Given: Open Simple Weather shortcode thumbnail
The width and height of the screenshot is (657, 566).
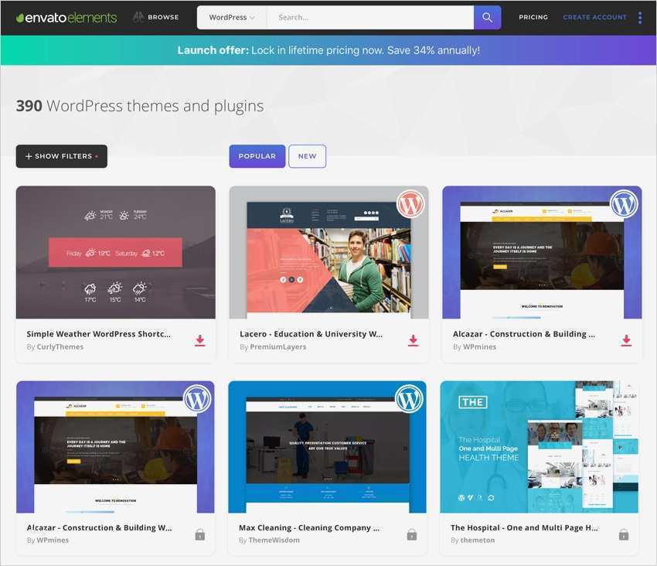Looking at the screenshot, I should (x=116, y=252).
